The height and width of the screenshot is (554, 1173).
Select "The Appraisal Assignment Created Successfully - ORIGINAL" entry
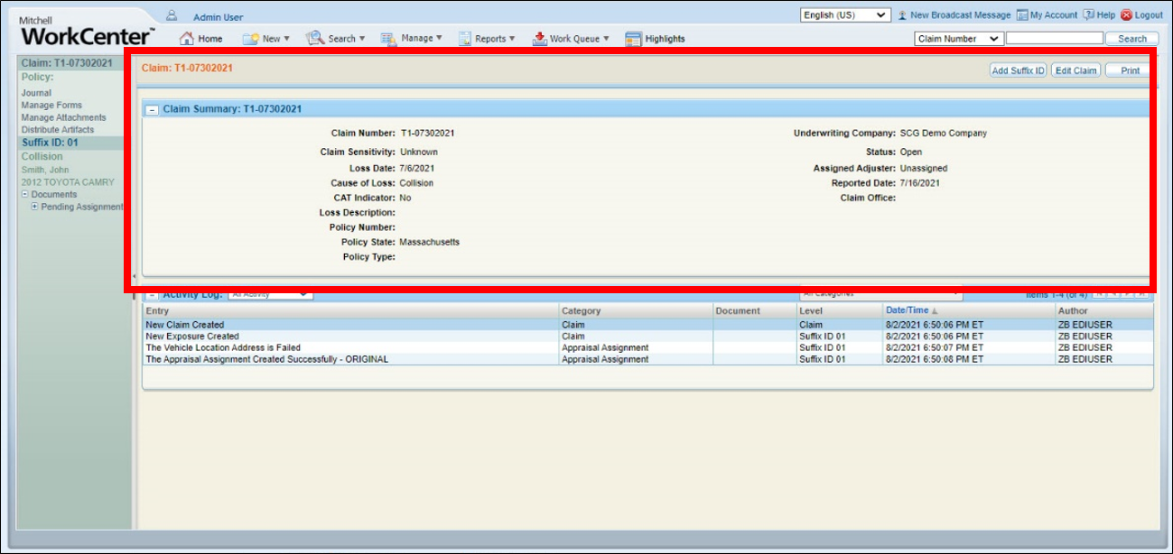point(267,359)
